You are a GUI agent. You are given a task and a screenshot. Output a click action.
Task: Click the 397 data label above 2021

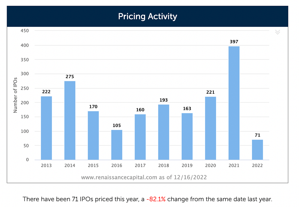click(234, 41)
